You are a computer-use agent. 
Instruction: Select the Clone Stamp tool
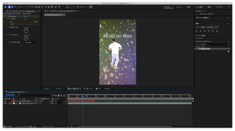[x=48, y=7]
